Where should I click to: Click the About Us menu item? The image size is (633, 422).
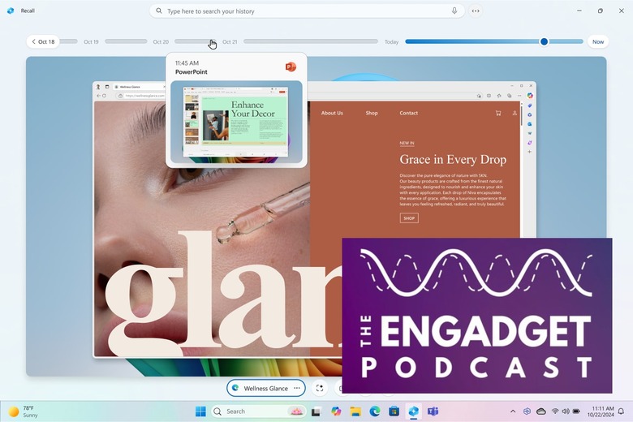click(332, 114)
